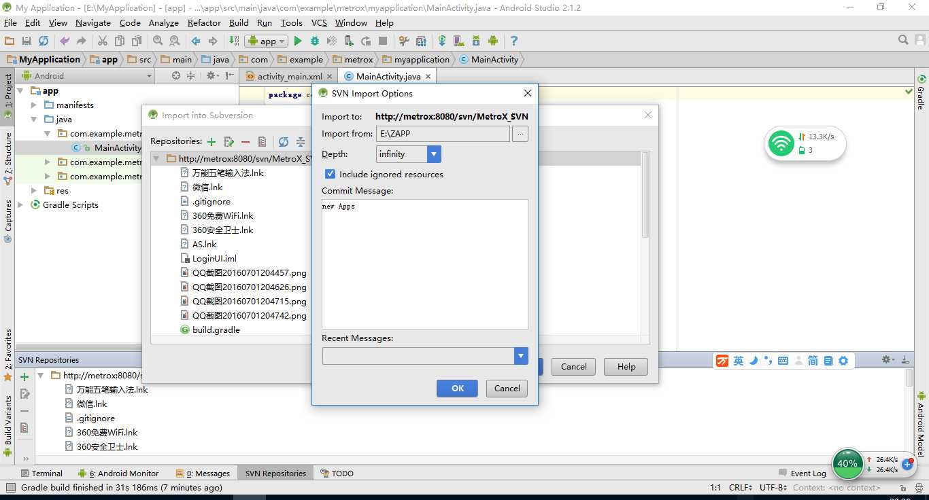The image size is (929, 500).
Task: Open Help with question mark icon
Action: click(x=514, y=41)
